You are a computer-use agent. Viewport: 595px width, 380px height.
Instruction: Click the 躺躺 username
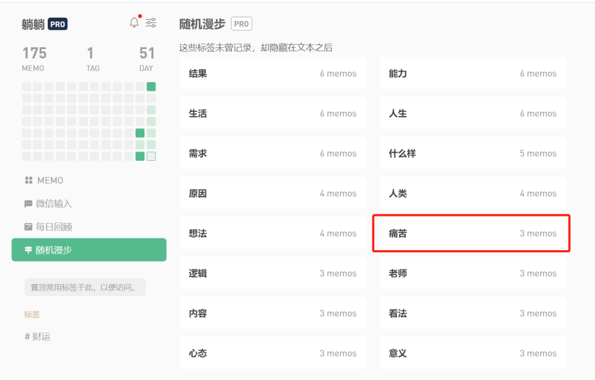coord(34,24)
